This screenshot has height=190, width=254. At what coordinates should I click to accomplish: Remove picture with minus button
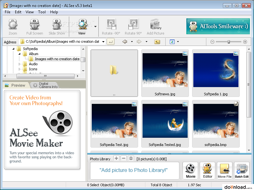pos(124,158)
